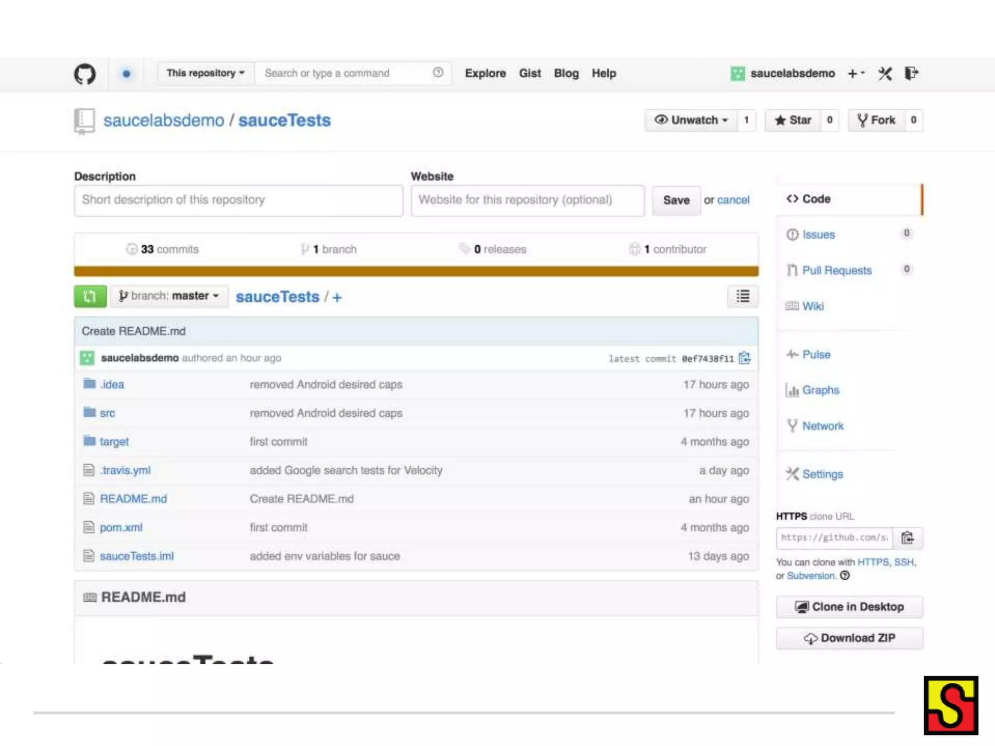Open account settings wrench icon in header
The height and width of the screenshot is (746, 995).
(885, 74)
